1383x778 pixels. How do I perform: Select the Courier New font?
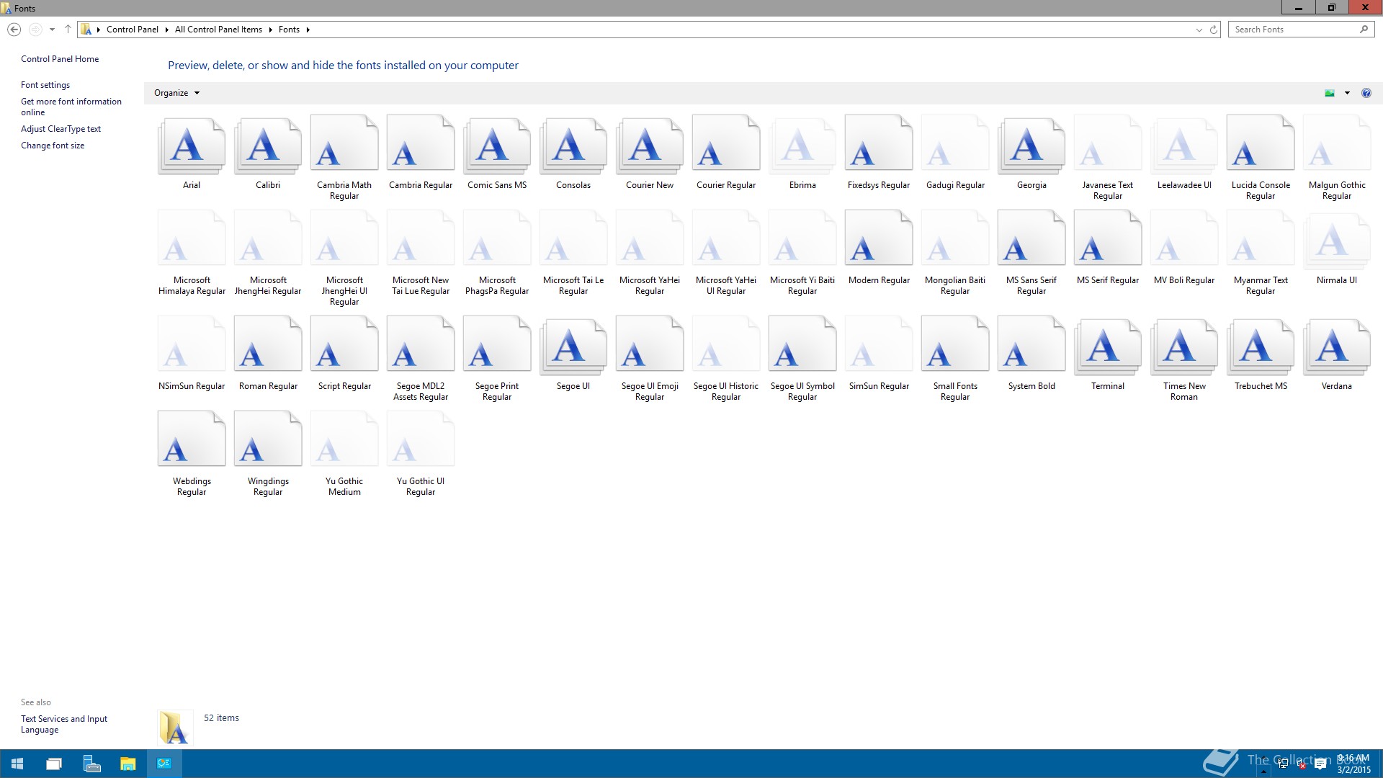(x=650, y=146)
